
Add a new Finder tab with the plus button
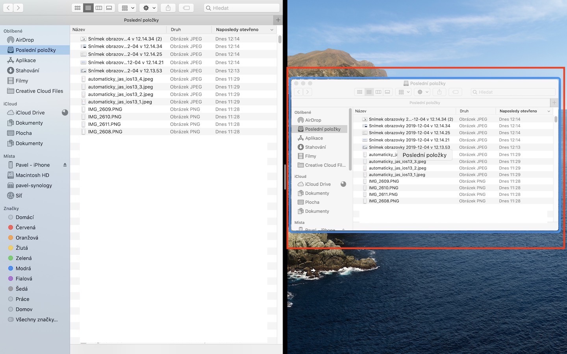tap(278, 20)
